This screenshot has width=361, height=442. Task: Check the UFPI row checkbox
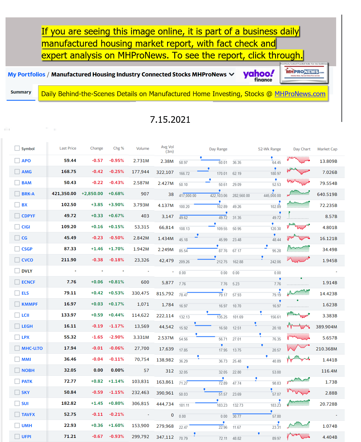(x=17, y=436)
